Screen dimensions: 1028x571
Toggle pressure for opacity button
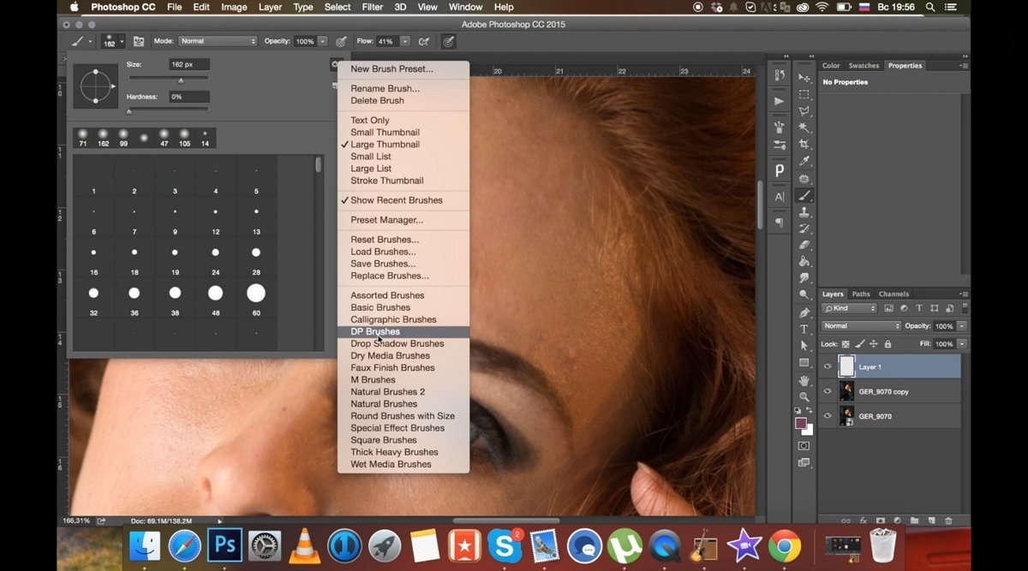point(341,41)
